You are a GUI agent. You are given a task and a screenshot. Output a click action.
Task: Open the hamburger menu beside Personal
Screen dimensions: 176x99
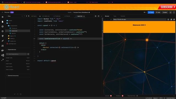click(2, 12)
